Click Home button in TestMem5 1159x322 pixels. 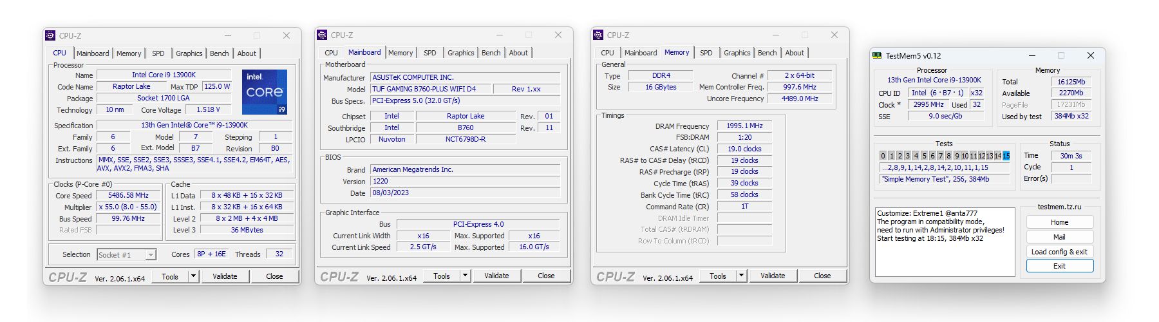tap(1060, 222)
